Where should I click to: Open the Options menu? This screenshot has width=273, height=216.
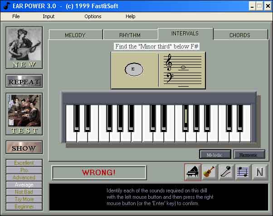pyautogui.click(x=93, y=16)
